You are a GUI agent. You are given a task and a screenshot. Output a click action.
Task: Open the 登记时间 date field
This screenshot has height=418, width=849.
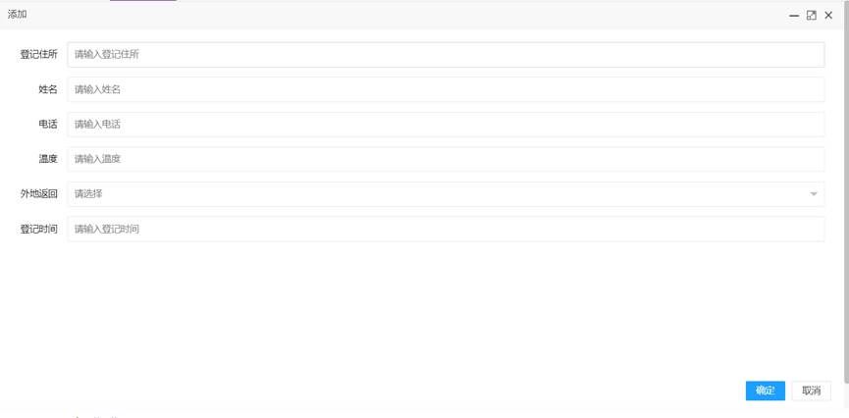point(446,229)
